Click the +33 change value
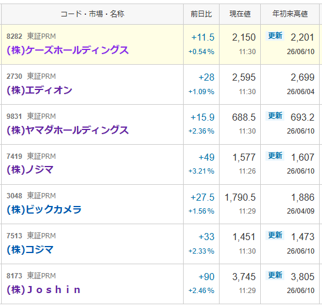Viewport: 322px width, 306px height. coord(207,237)
